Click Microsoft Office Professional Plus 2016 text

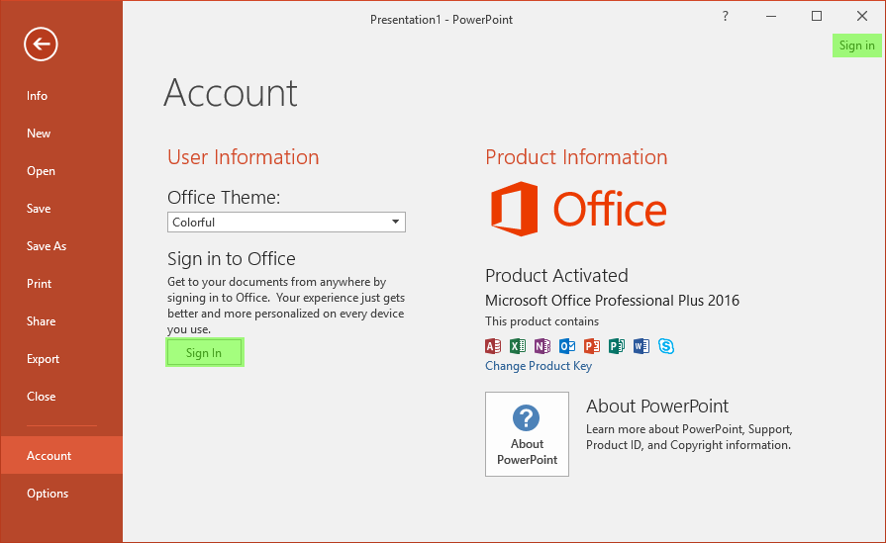pyautogui.click(x=612, y=301)
